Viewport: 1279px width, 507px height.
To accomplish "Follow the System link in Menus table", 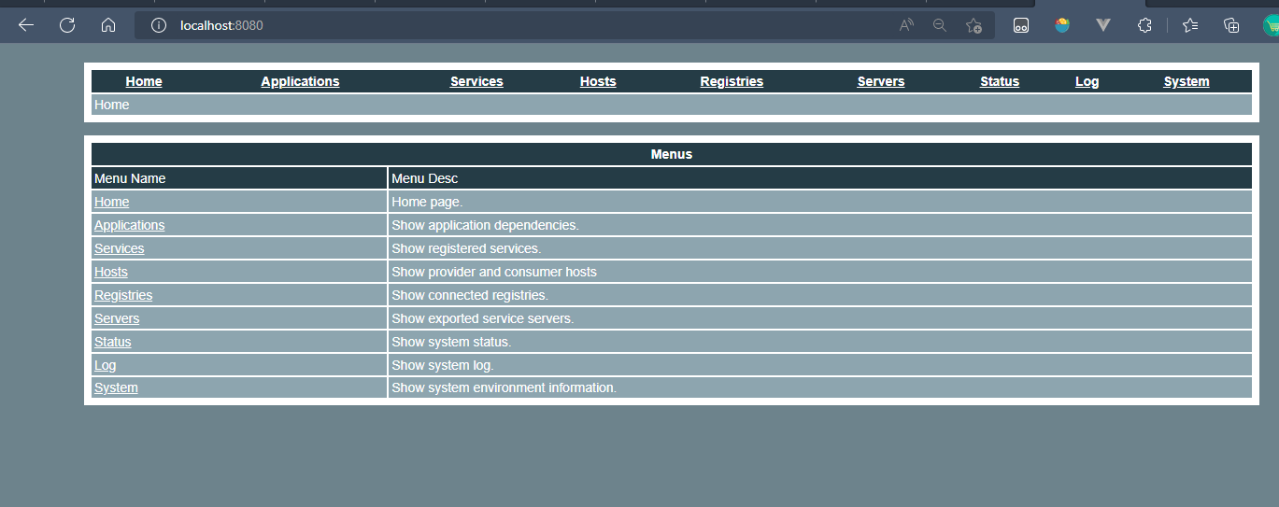I will (116, 387).
